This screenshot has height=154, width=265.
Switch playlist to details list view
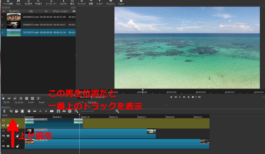21,98
